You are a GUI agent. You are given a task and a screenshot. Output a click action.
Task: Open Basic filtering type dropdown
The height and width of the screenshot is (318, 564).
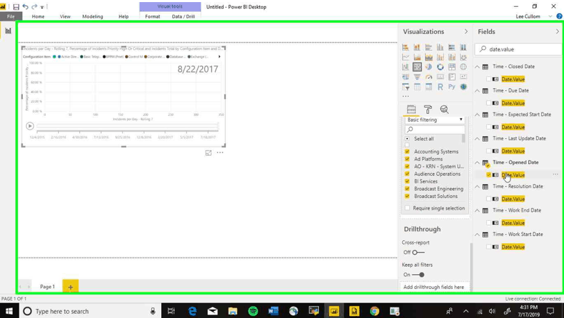pyautogui.click(x=435, y=120)
